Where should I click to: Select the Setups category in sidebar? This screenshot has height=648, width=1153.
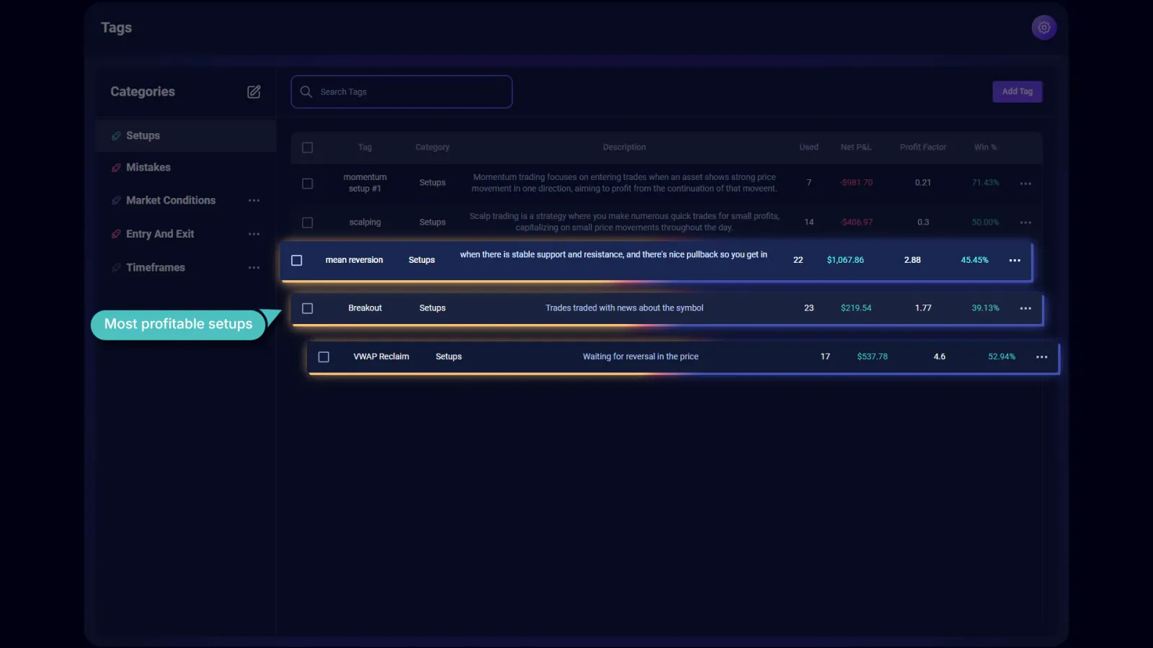[143, 135]
